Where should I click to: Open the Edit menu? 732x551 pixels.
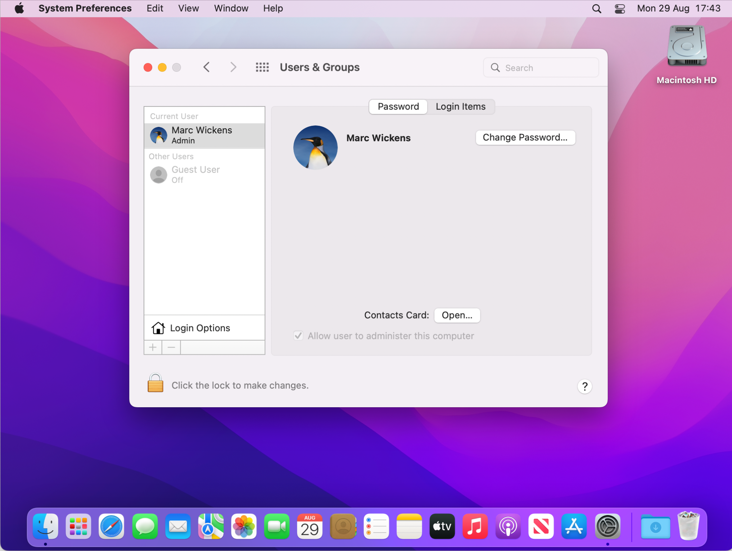155,8
